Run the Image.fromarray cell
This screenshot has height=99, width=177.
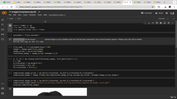10,73
